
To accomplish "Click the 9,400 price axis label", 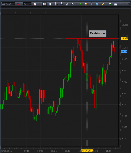I will pyautogui.click(x=124, y=116).
